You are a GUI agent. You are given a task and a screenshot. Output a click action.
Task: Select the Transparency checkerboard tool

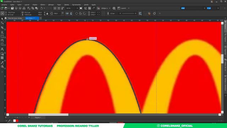(2, 58)
